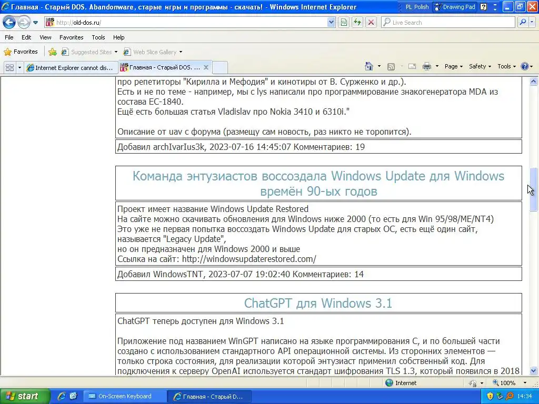Click the Protected Mode status icon
The height and width of the screenshot is (404, 539).
point(473,383)
